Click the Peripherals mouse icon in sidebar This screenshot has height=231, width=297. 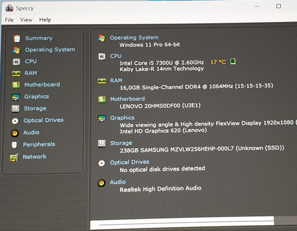tap(15, 145)
